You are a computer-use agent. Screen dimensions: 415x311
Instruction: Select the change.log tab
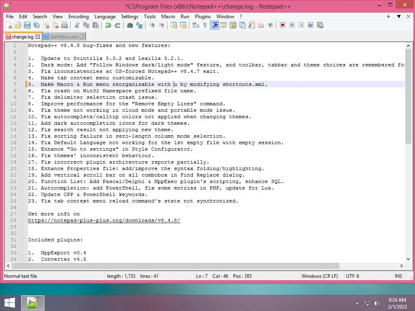click(x=23, y=37)
